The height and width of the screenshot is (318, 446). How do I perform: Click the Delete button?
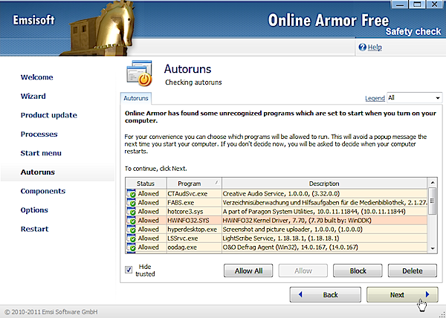(x=413, y=271)
